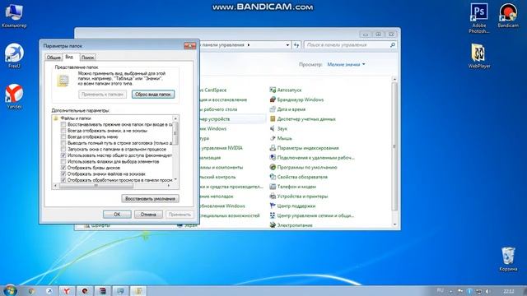Click 'Восстановить умолчания' button

coord(150,199)
